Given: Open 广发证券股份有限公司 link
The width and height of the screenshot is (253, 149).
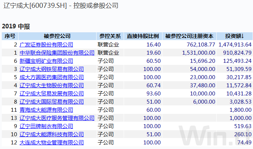Looking at the screenshot, I should click(46, 45).
